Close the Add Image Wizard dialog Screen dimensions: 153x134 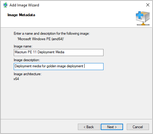[x=148, y=5]
